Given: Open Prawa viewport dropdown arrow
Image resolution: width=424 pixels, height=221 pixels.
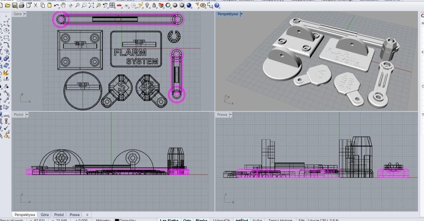Looking at the screenshot, I should [x=230, y=115].
